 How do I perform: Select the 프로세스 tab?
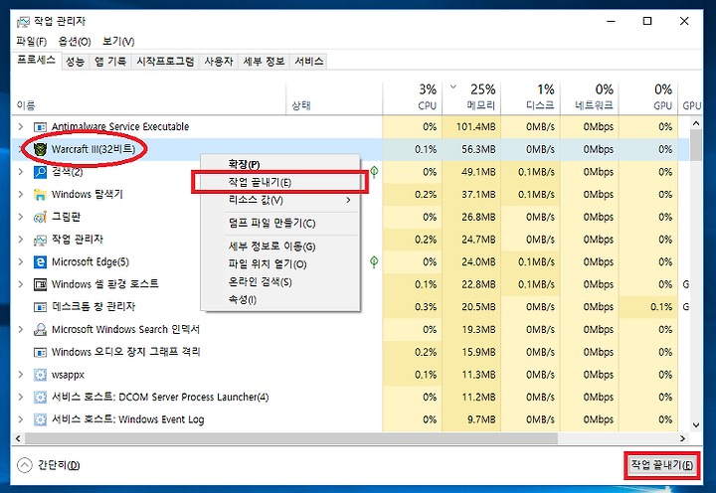point(36,60)
